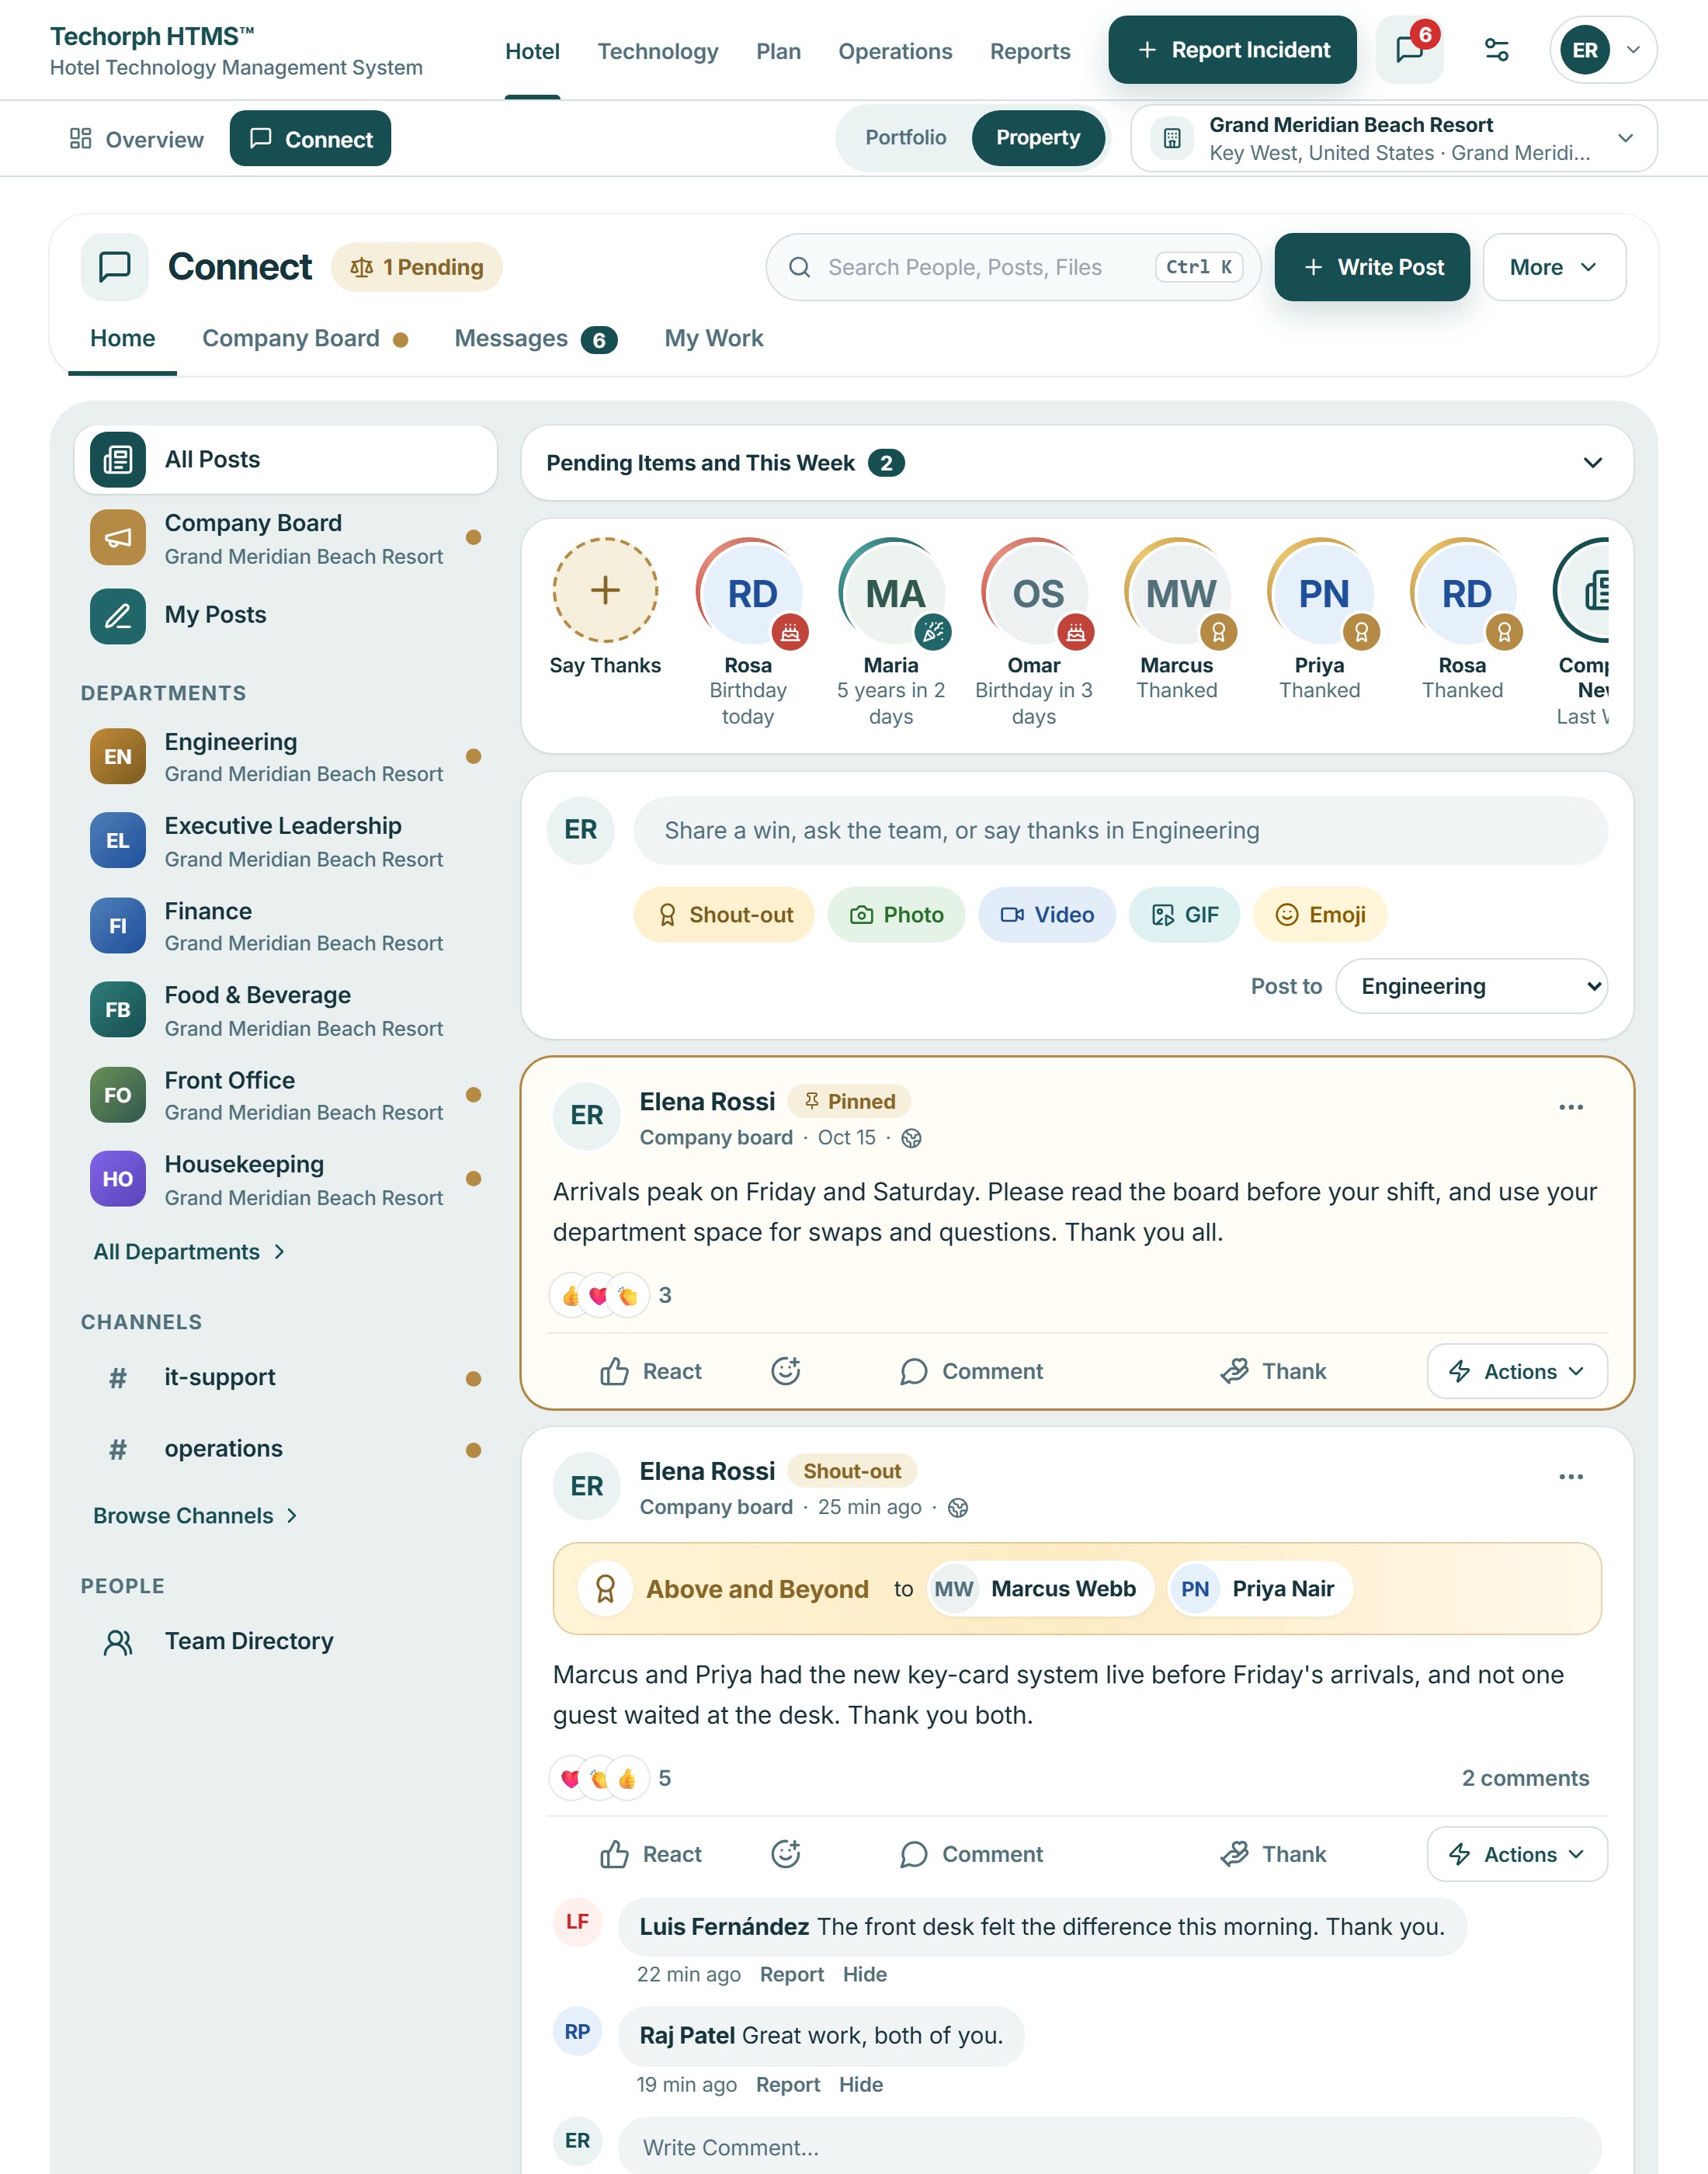Viewport: 1708px width, 2174px height.
Task: Click the hash icon for operations channel
Action: tap(118, 1449)
